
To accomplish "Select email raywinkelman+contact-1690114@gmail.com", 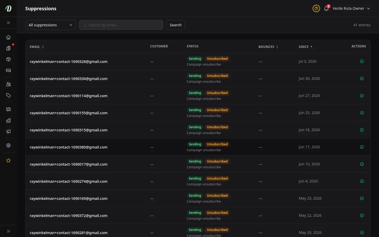I will (68, 96).
